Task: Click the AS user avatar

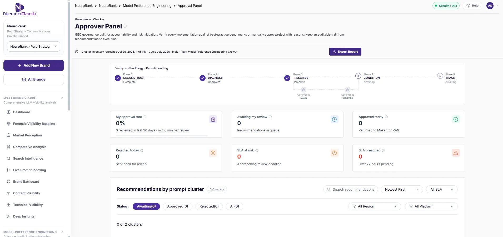Action: coord(490,6)
